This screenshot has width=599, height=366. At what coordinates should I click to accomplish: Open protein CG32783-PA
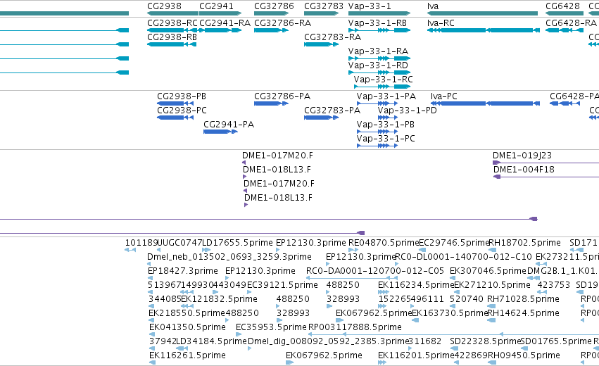pos(332,111)
